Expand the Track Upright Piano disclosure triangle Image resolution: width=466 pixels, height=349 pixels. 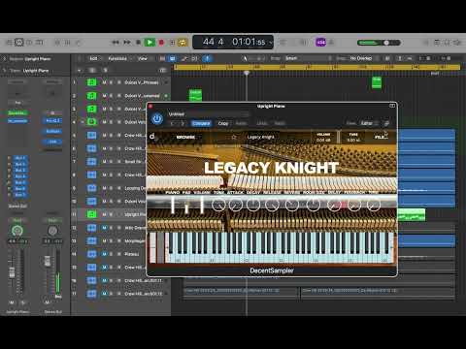click(x=5, y=71)
